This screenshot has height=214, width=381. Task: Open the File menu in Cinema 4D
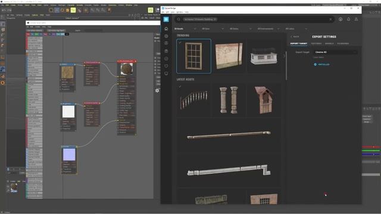(x=2, y=5)
